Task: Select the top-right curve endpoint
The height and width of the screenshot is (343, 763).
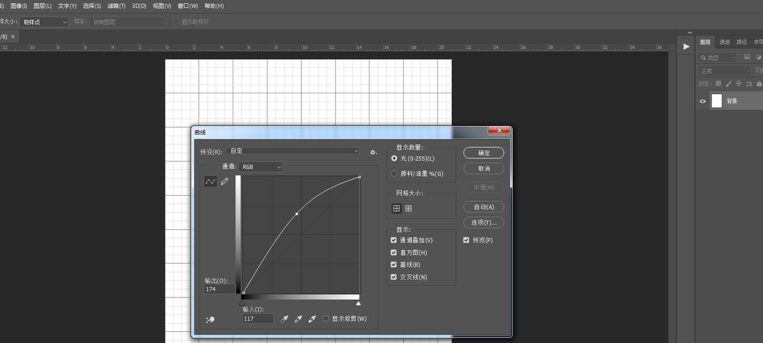Action: pos(359,177)
